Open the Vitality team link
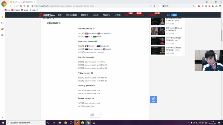 [x=91, y=46]
